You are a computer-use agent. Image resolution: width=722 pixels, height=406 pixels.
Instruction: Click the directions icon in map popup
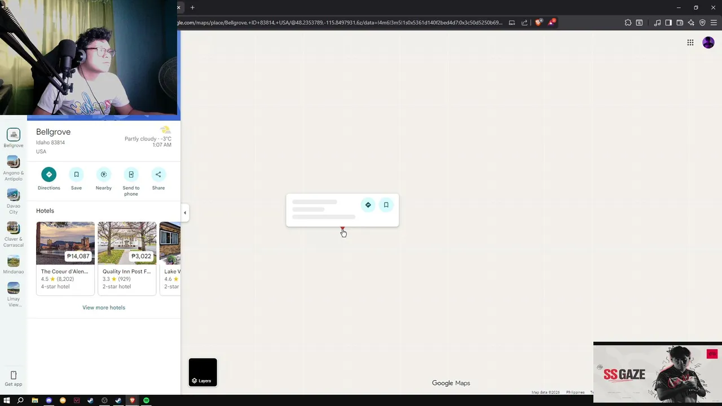pos(368,205)
